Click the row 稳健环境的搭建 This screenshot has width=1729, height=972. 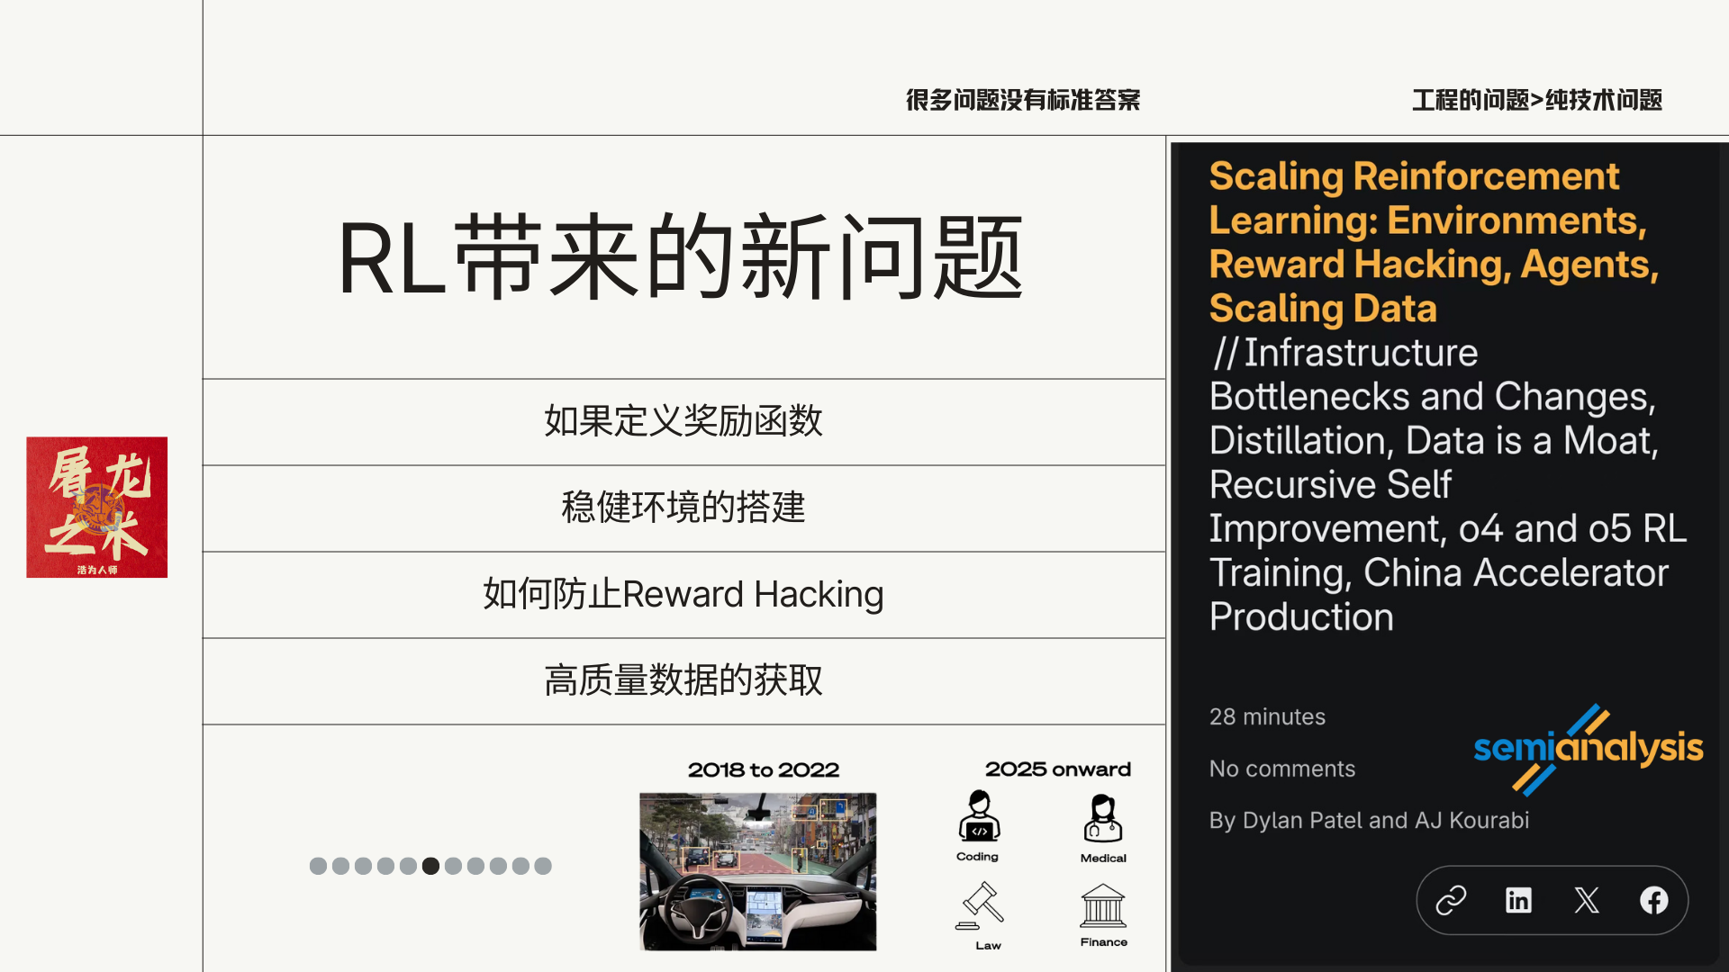tap(684, 508)
